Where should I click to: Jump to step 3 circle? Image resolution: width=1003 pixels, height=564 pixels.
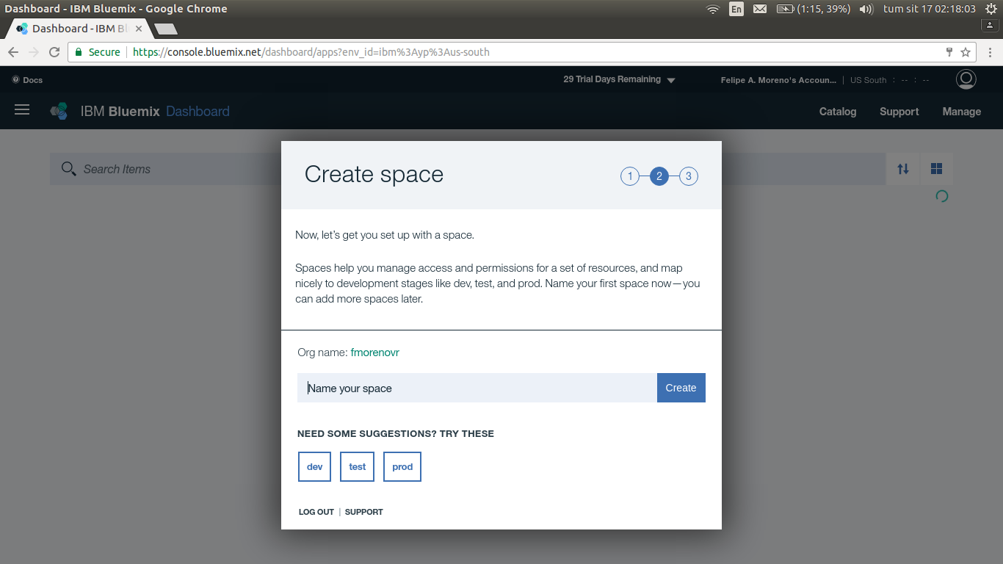click(689, 176)
